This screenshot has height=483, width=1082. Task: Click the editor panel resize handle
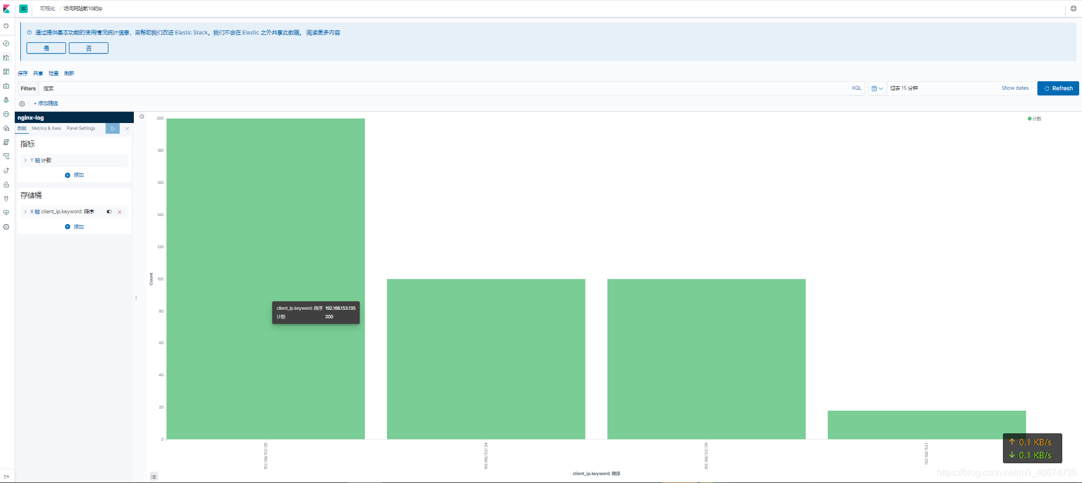(136, 298)
